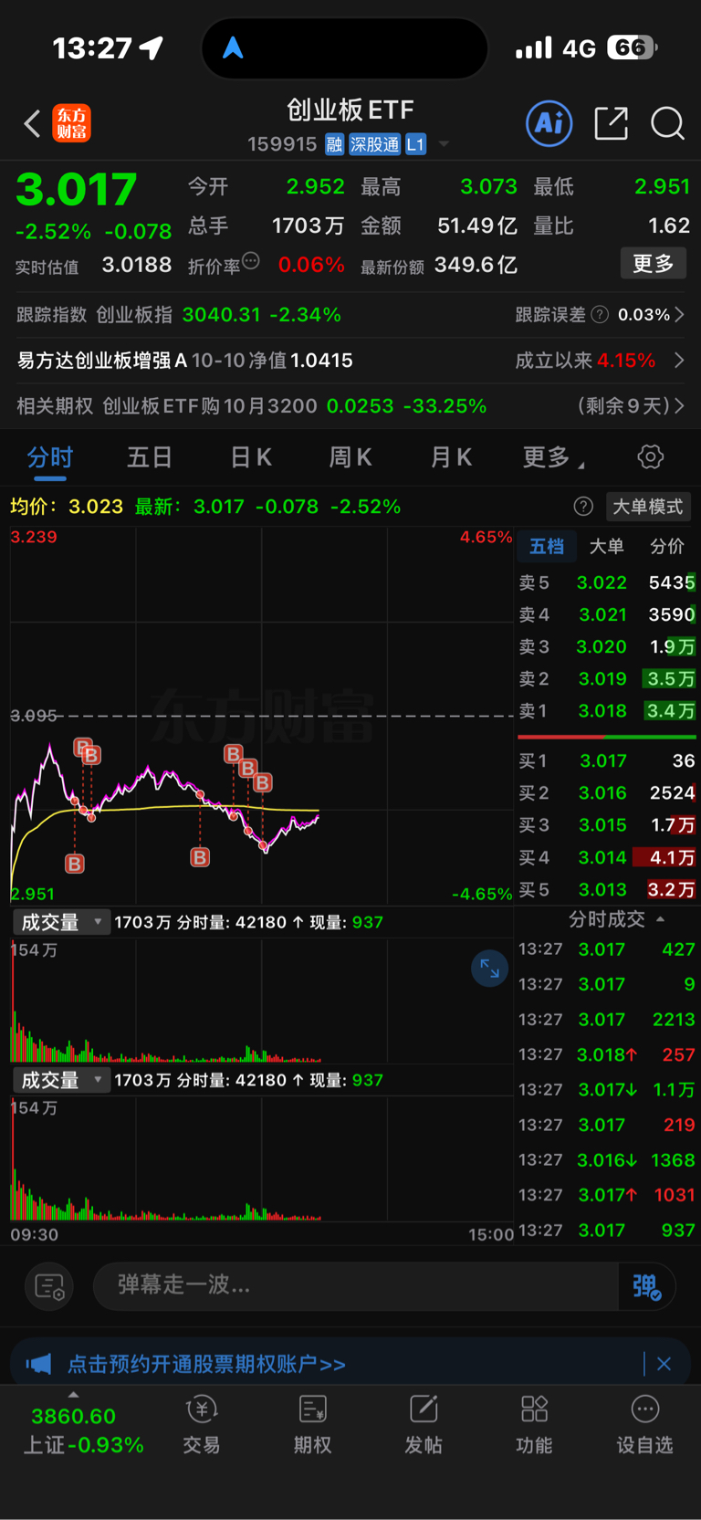Tap the trade entry with volume 1368
Image resolution: width=701 pixels, height=1520 pixels.
click(x=607, y=1160)
